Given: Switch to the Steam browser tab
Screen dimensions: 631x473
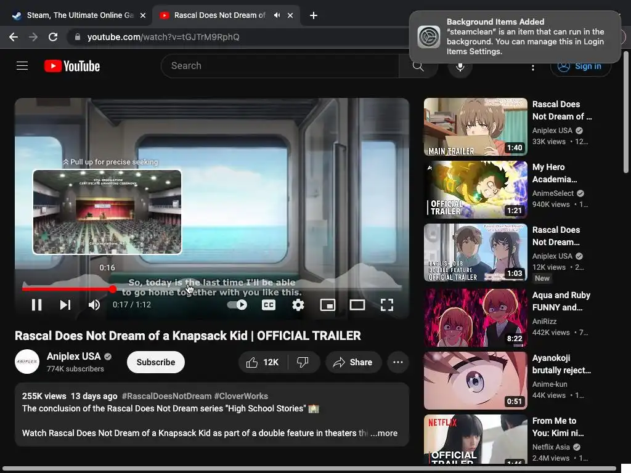Looking at the screenshot, I should [78, 15].
